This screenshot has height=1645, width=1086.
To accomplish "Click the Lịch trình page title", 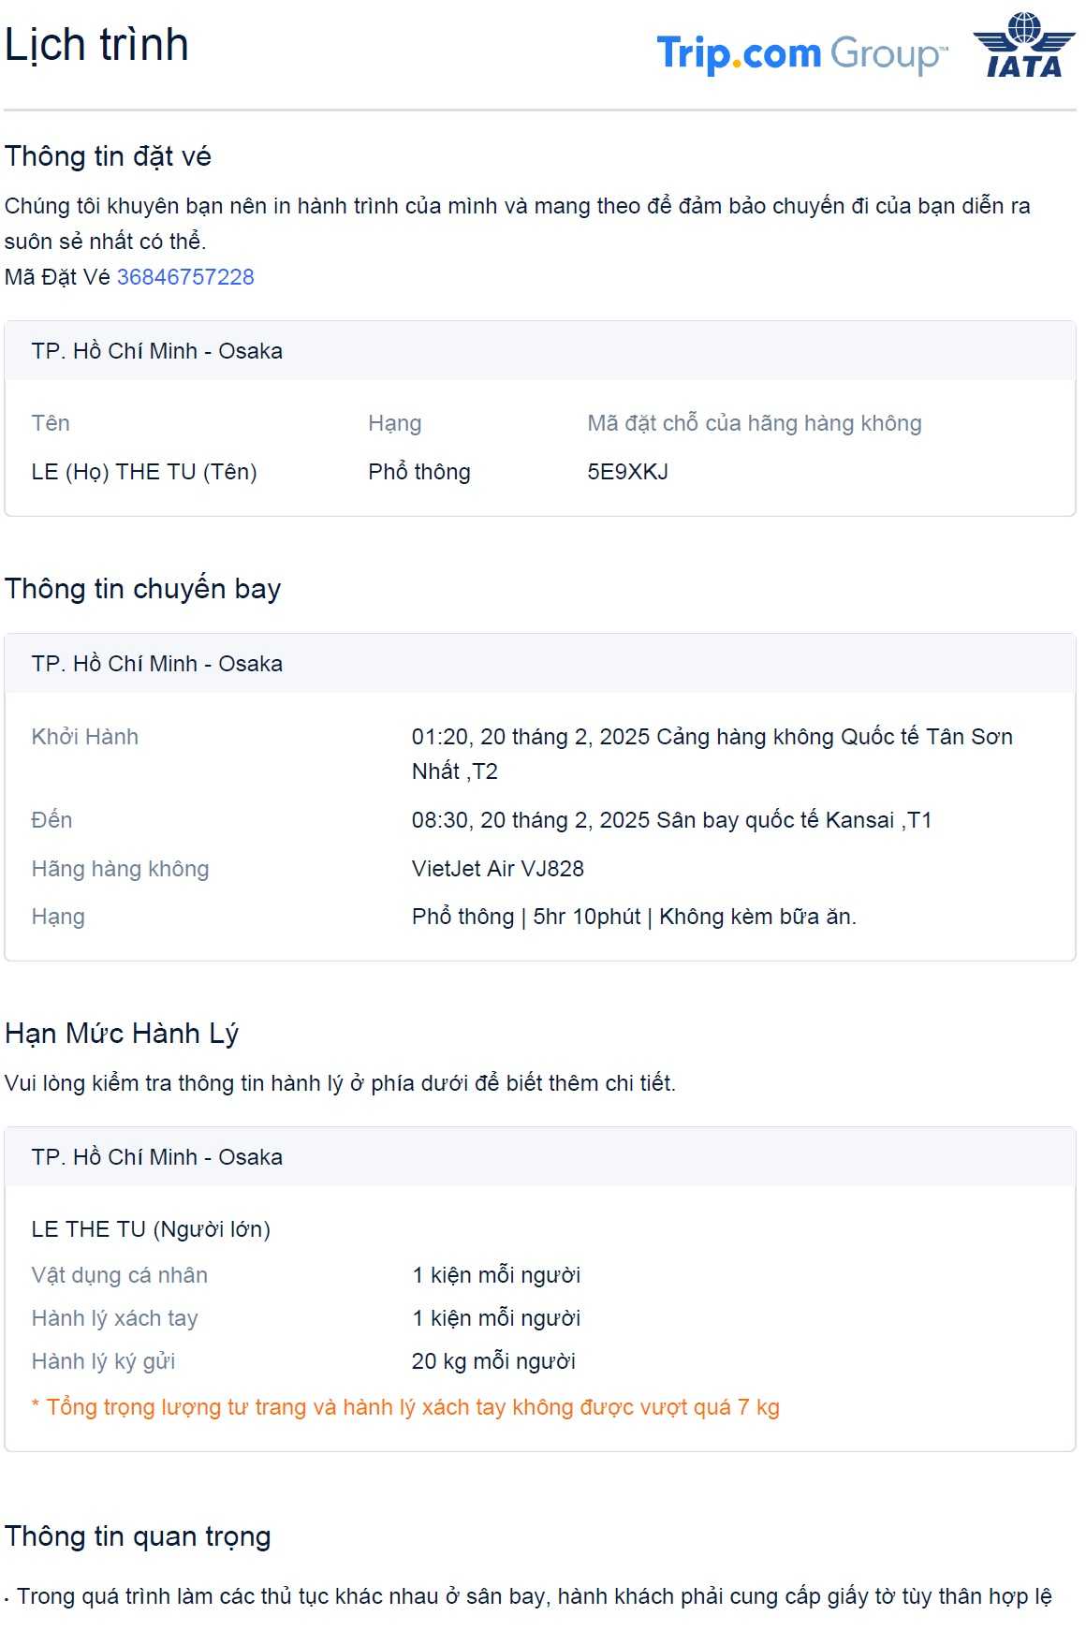I will (x=96, y=45).
